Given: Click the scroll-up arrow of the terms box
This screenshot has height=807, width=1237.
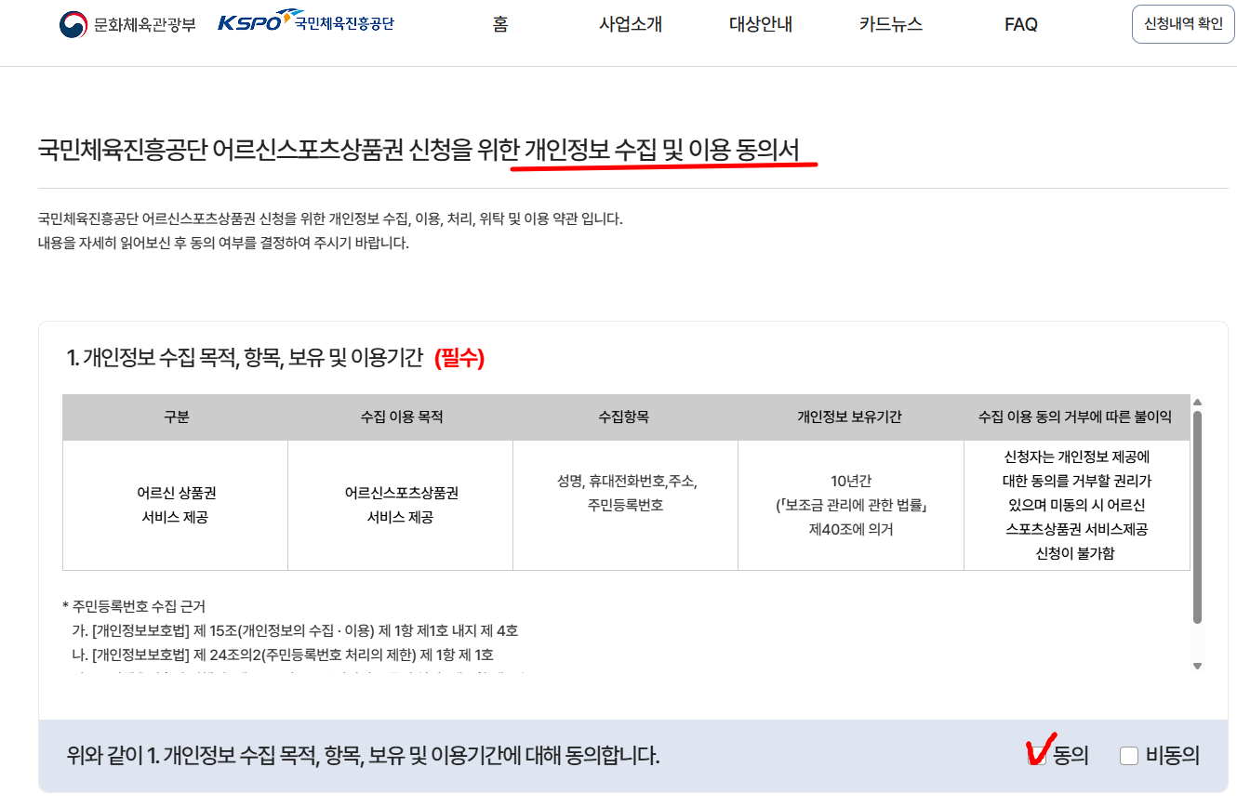Looking at the screenshot, I should (1198, 402).
